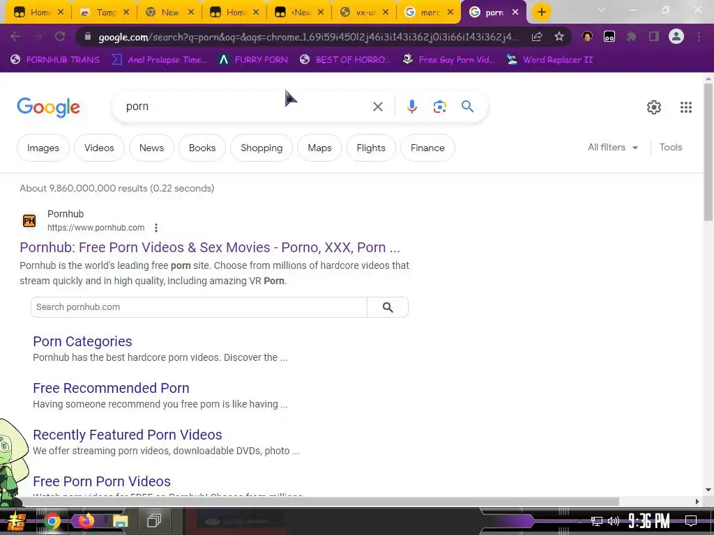Screen dimensions: 714x535
Task: Click the blue magnifier search button
Action: click(467, 107)
